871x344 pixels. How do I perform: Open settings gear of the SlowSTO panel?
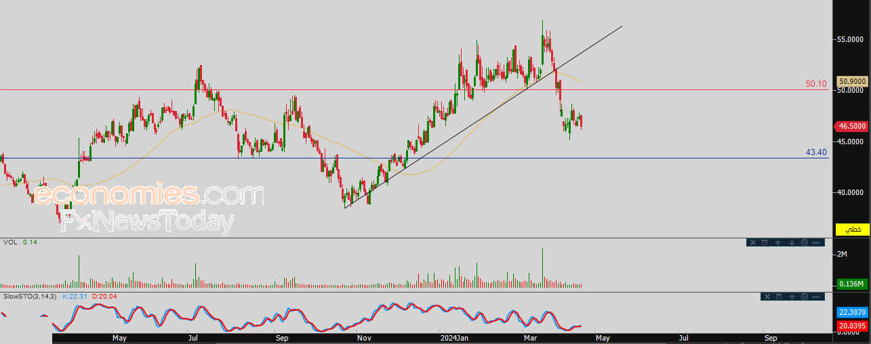click(x=805, y=297)
